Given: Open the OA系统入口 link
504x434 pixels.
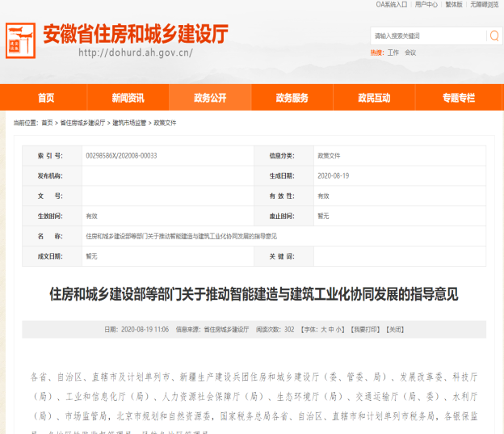Looking at the screenshot, I should click(392, 5).
